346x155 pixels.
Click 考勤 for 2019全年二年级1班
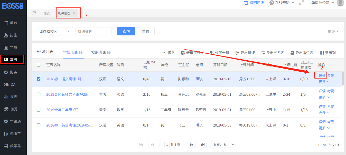pos(331,106)
